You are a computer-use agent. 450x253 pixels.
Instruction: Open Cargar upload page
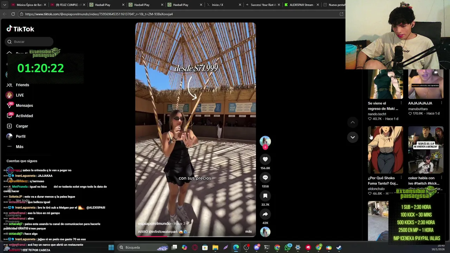17,126
